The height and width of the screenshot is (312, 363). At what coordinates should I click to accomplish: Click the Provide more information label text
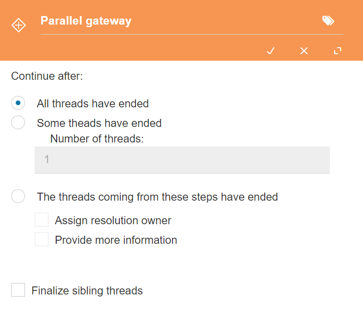(116, 240)
